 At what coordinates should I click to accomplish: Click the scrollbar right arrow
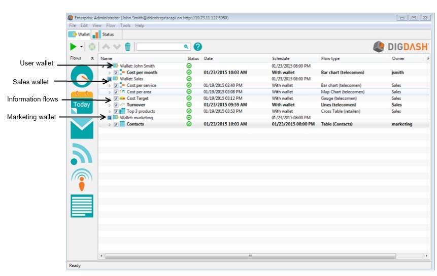tap(426, 256)
